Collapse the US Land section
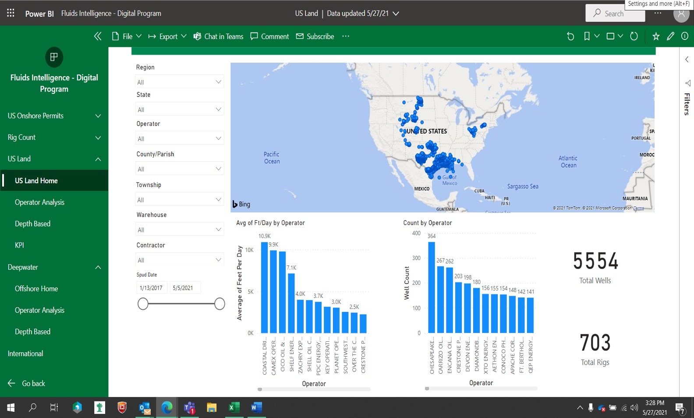 click(x=54, y=159)
